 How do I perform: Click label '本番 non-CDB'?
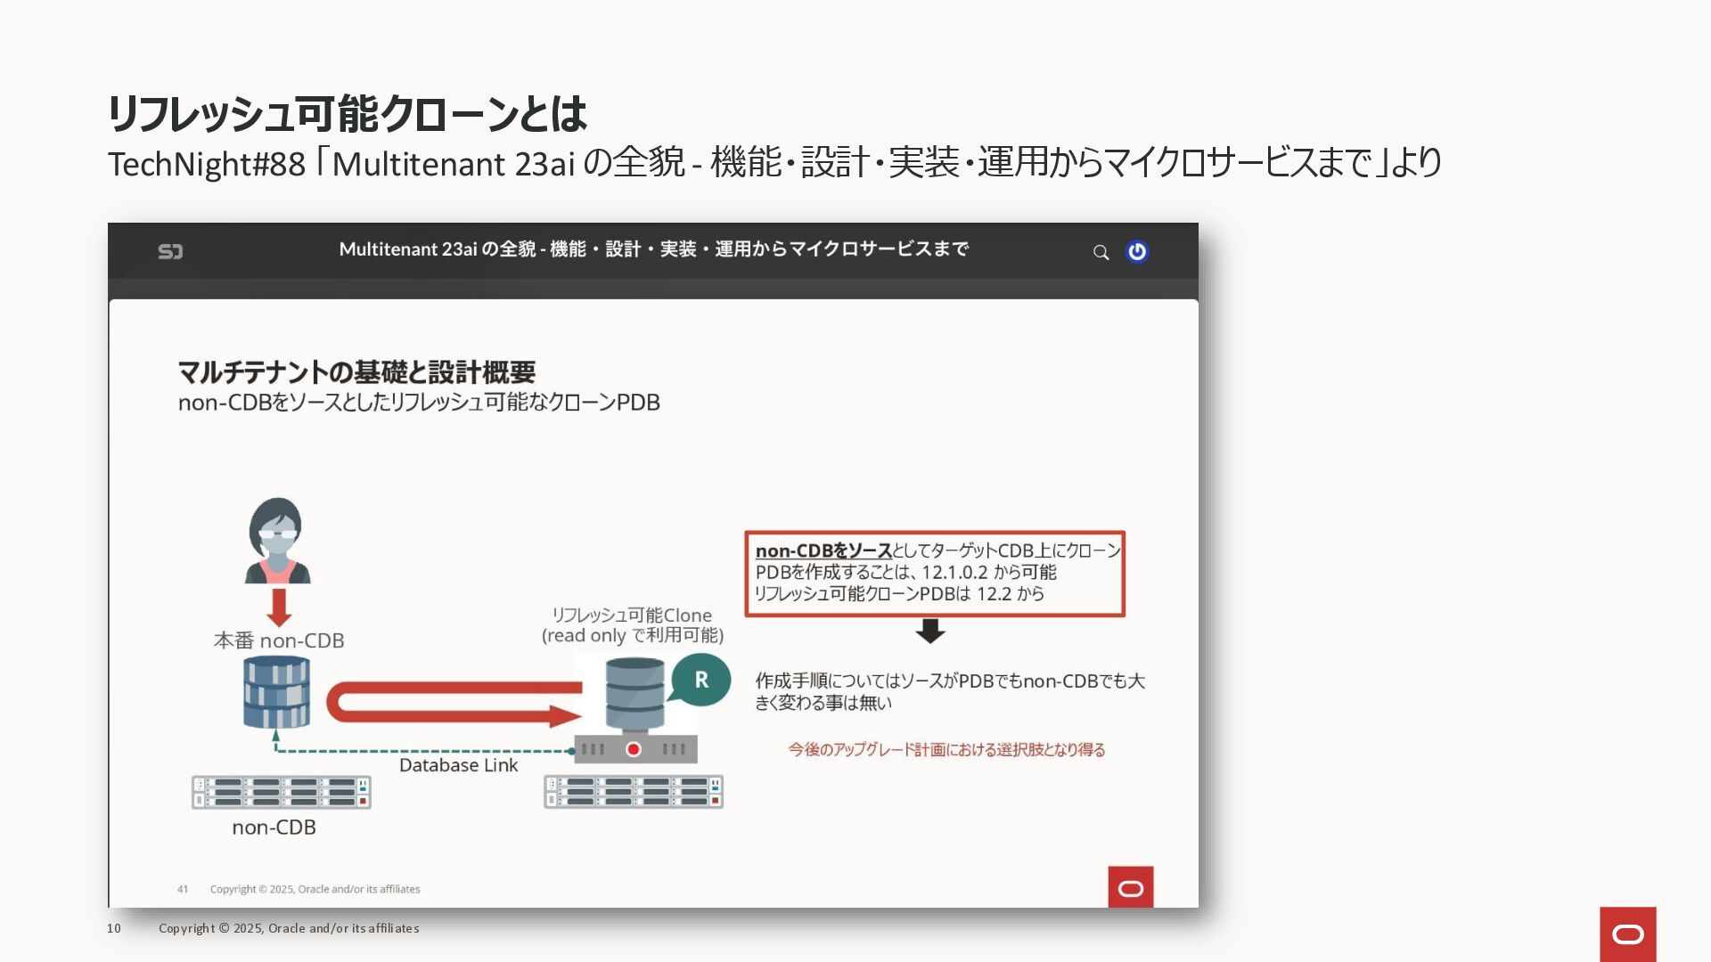[279, 640]
